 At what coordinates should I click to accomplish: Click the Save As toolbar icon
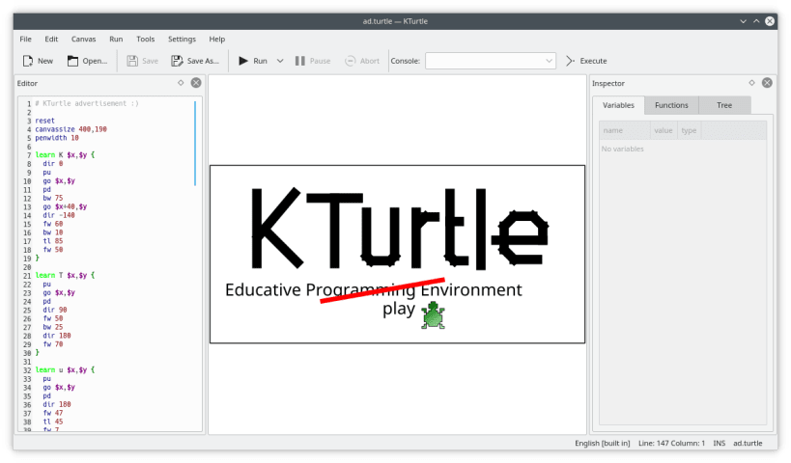177,61
